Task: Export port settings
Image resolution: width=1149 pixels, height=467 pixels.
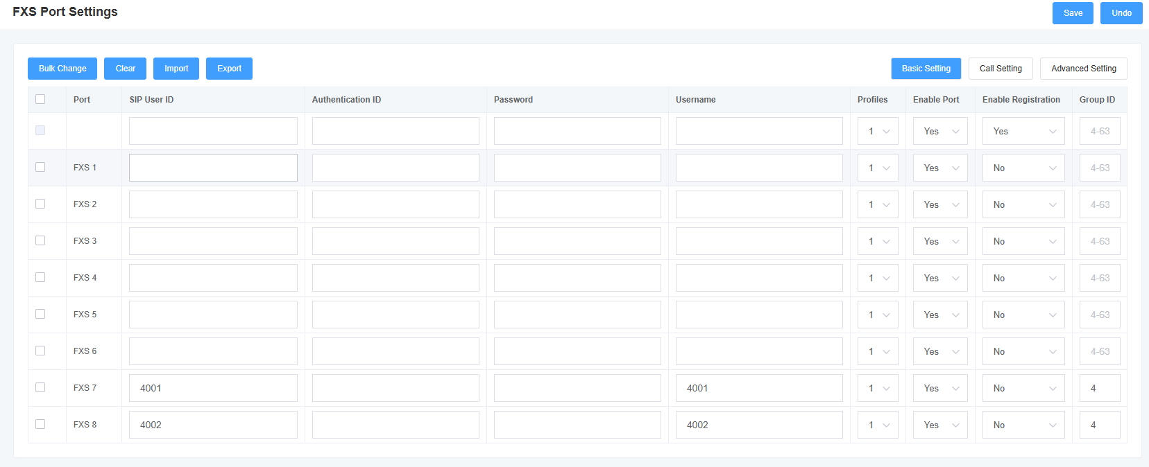Action: tap(229, 69)
